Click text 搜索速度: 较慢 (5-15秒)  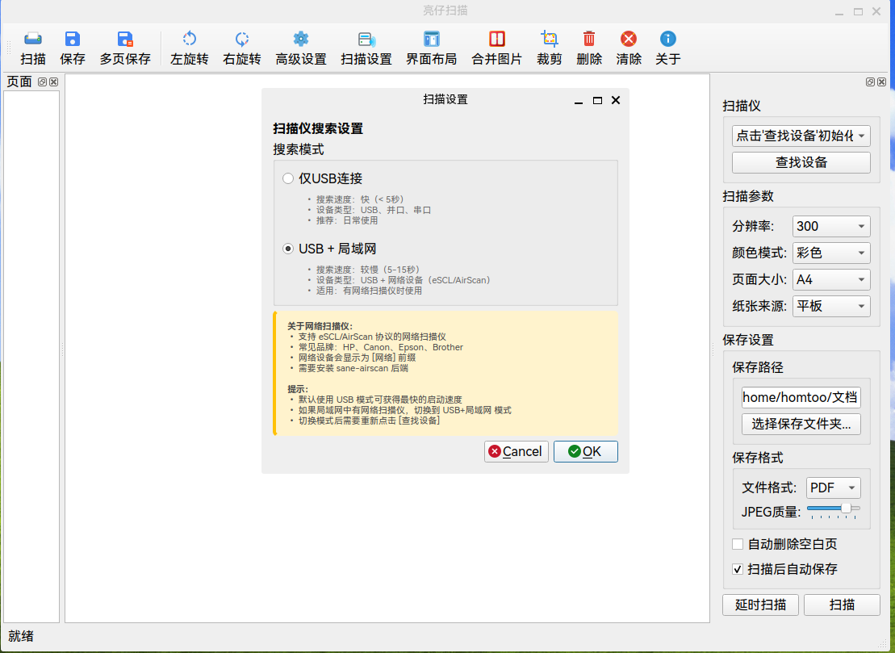pos(369,270)
